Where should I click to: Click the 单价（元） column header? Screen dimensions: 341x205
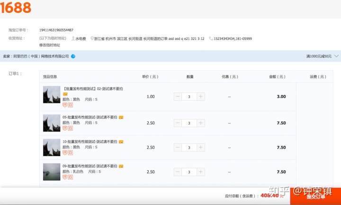pos(150,77)
